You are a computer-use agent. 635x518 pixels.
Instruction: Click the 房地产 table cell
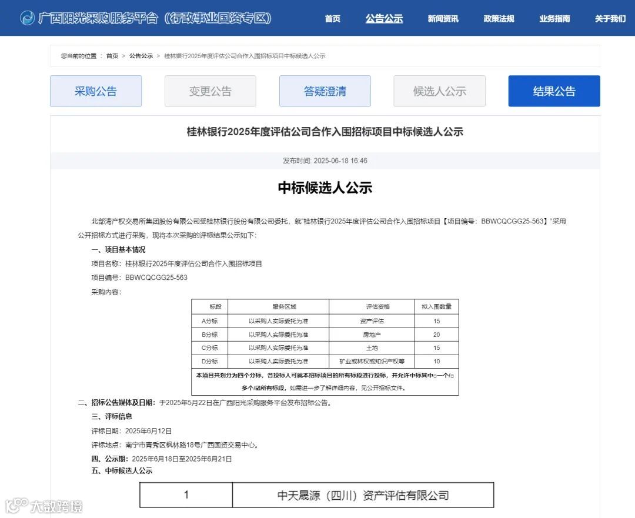point(372,335)
